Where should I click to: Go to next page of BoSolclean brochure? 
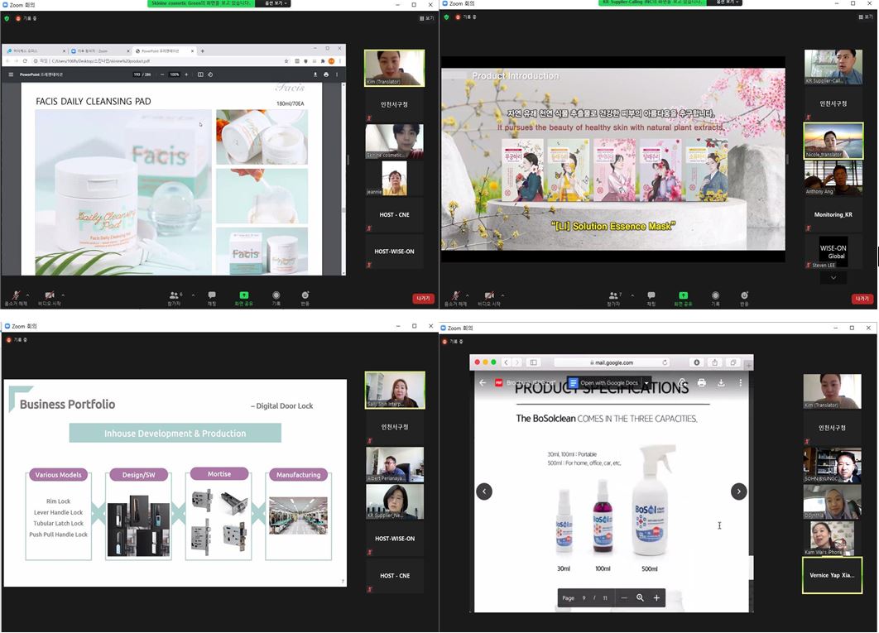tap(738, 492)
